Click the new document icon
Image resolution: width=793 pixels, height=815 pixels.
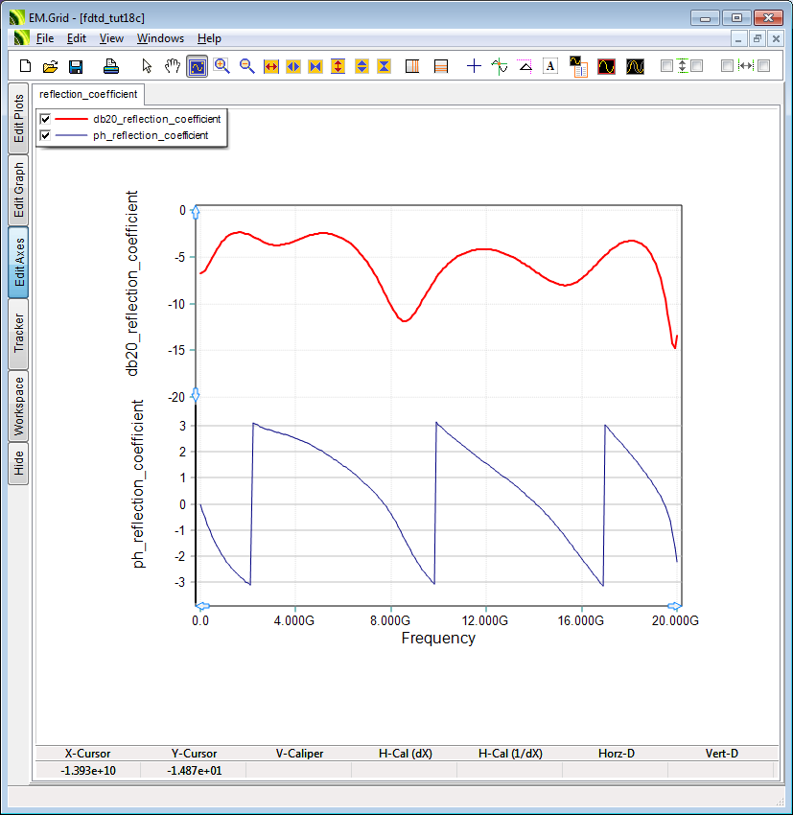(x=26, y=66)
